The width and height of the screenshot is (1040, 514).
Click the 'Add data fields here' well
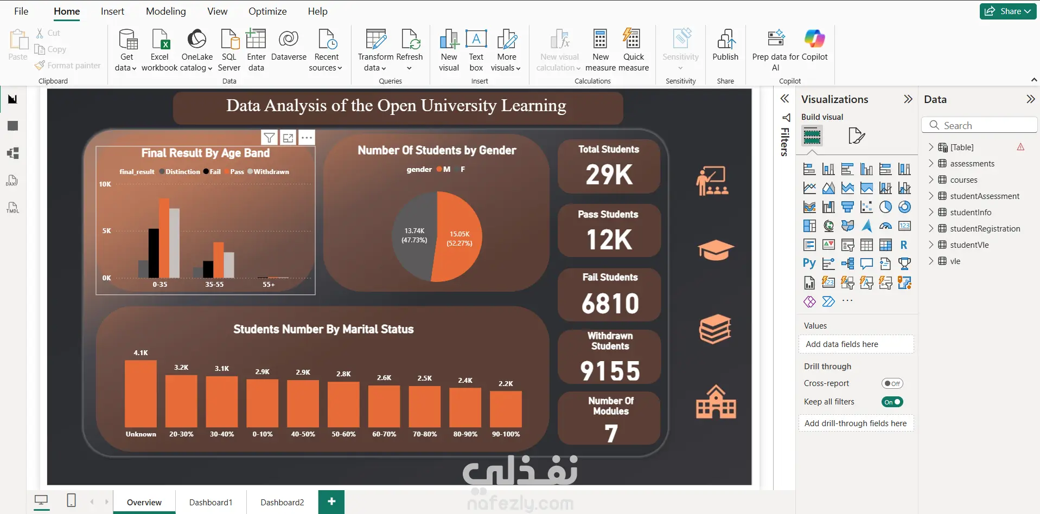click(856, 344)
